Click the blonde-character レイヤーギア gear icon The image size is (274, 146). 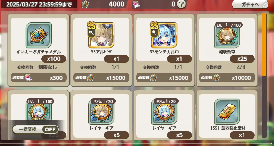(x=101, y=112)
